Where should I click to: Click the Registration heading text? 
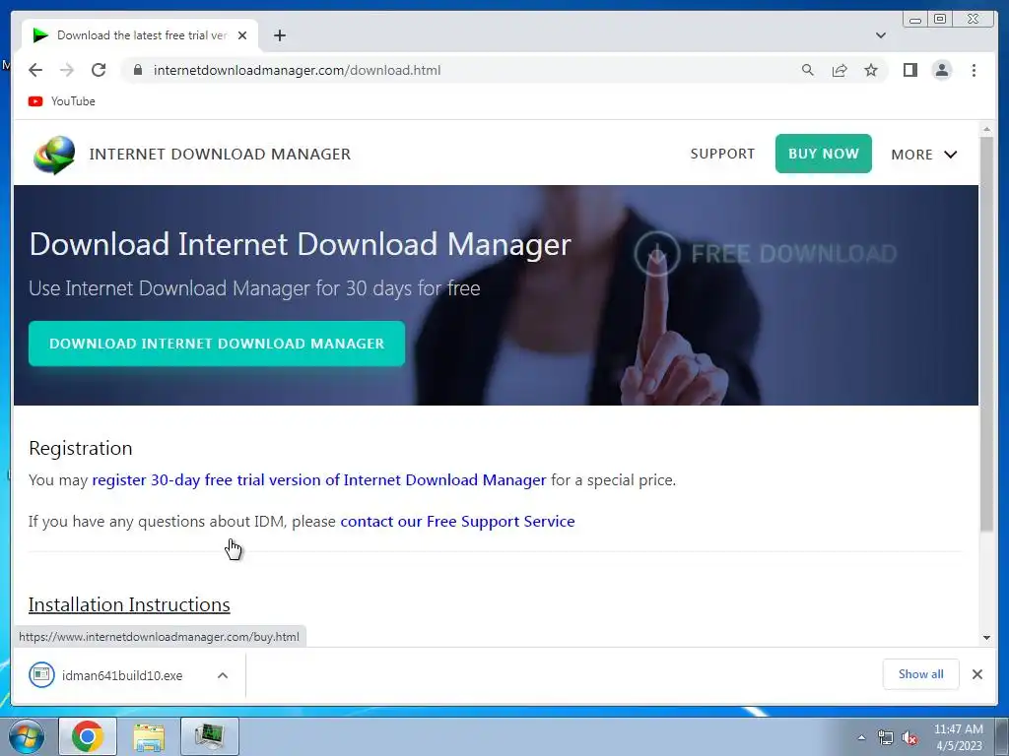point(81,448)
